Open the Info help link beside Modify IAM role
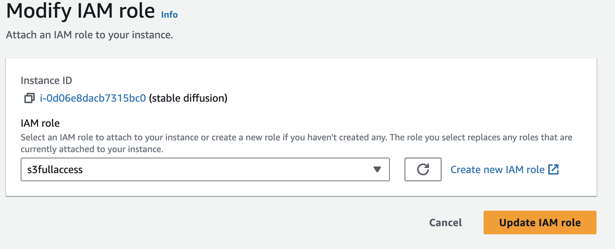The height and width of the screenshot is (249, 615). (169, 15)
